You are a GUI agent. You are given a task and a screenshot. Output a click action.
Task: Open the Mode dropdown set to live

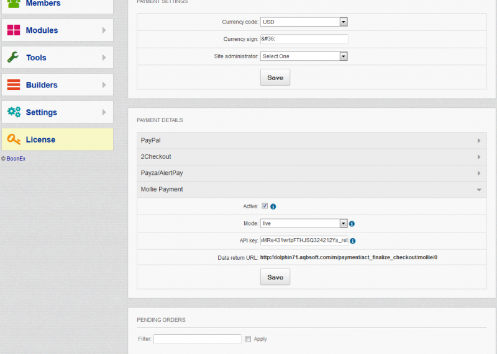304,223
